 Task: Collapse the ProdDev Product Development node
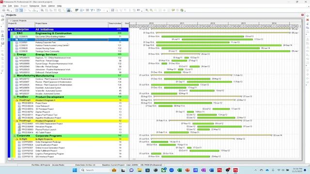[x=14, y=97]
